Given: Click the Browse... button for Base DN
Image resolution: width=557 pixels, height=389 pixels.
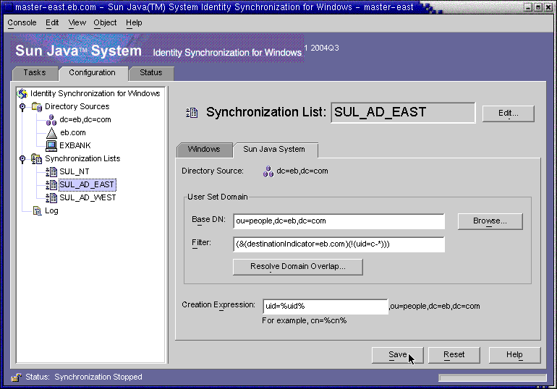Looking at the screenshot, I should [490, 221].
